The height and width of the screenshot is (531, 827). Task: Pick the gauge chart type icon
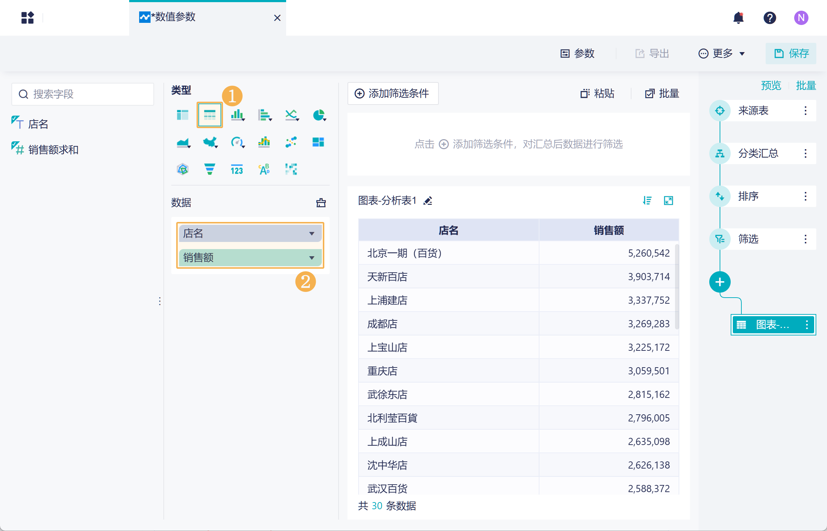[237, 142]
